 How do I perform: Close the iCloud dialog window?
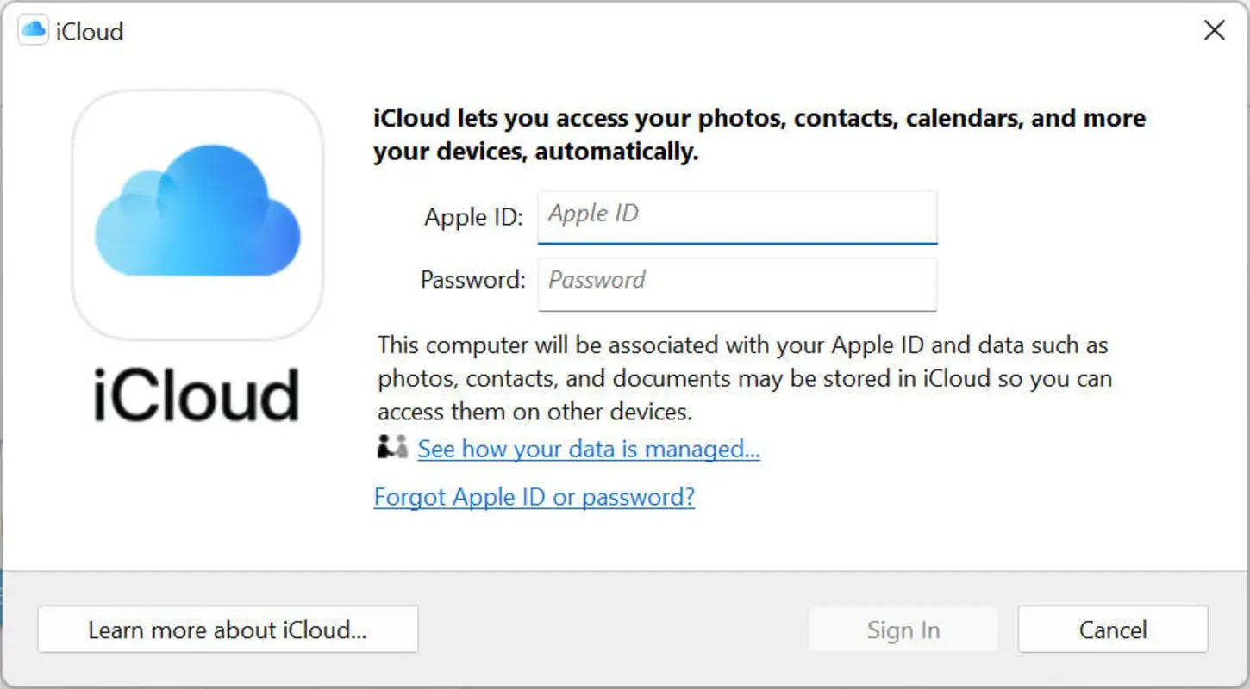point(1214,30)
